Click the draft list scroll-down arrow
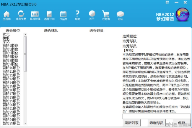The width and height of the screenshot is (192, 128). [x=25, y=123]
